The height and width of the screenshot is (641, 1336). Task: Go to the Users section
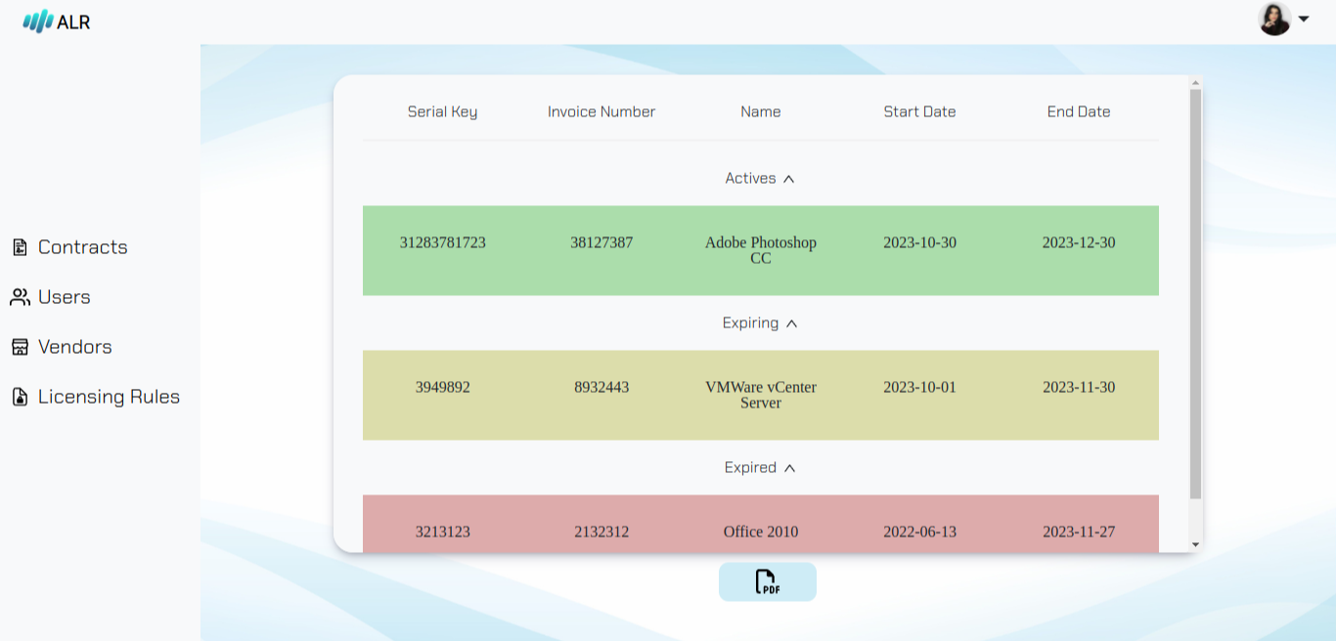pyautogui.click(x=64, y=297)
